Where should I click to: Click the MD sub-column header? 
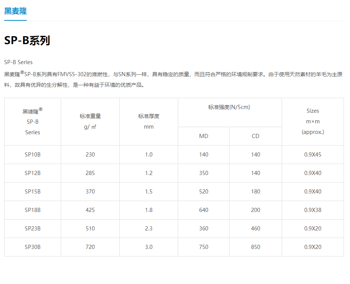[x=204, y=136]
